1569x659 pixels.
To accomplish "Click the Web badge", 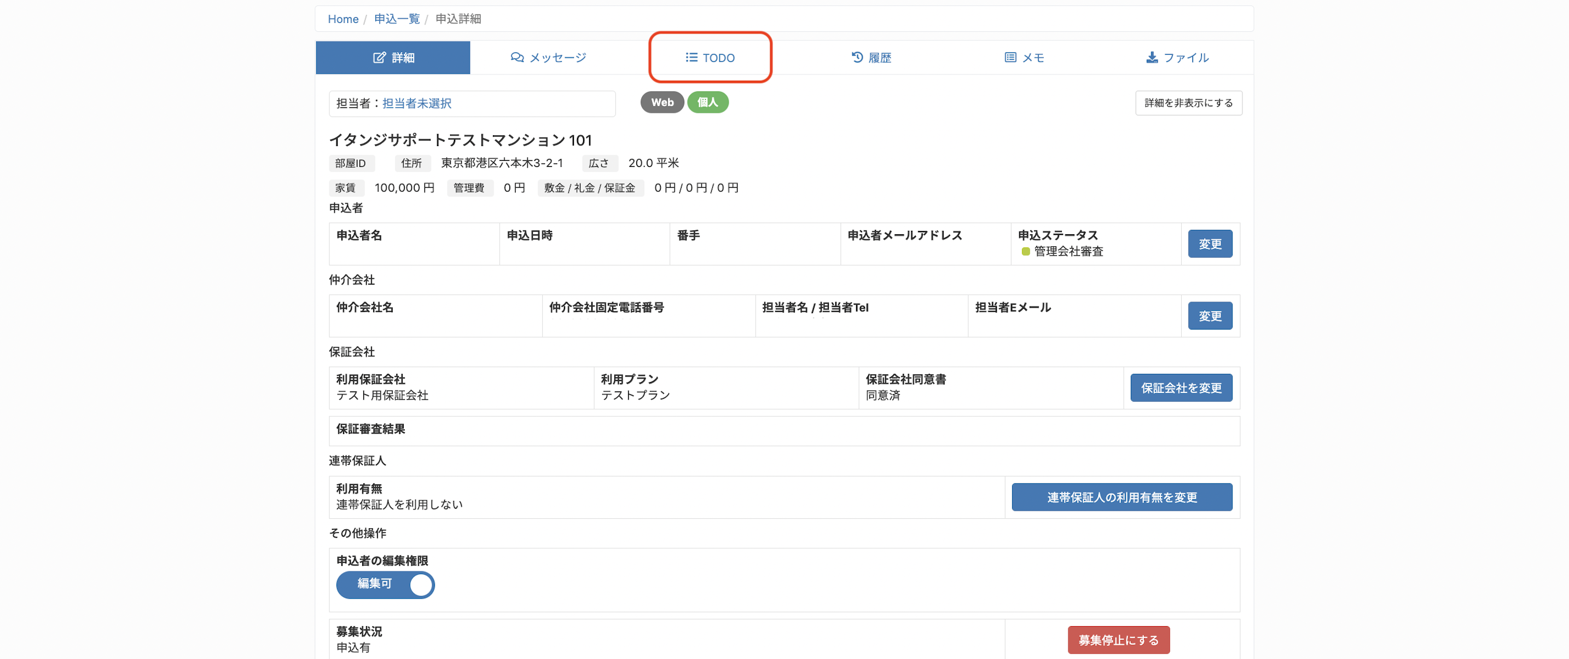I will pyautogui.click(x=662, y=102).
